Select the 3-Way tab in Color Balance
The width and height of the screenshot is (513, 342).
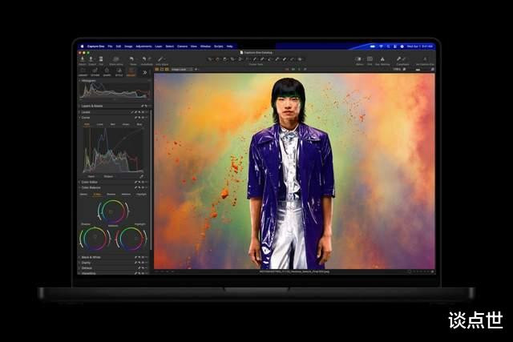point(97,194)
